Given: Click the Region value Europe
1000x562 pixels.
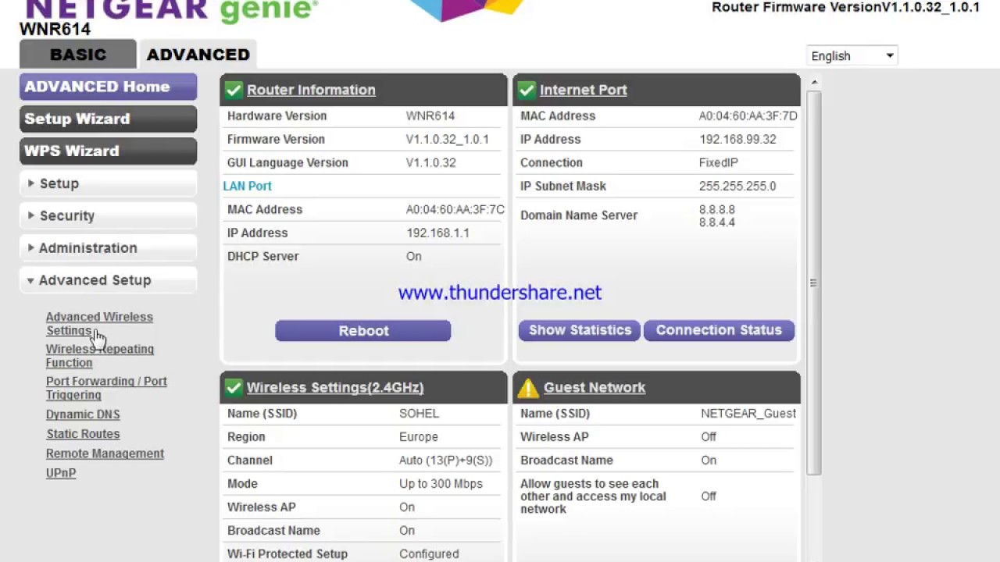Looking at the screenshot, I should click(418, 436).
